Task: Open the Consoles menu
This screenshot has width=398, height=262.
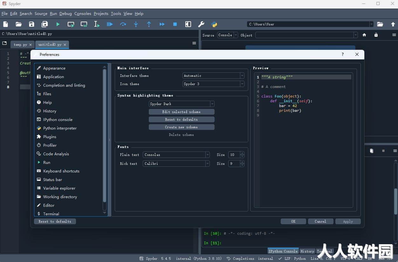Action: 83,14
